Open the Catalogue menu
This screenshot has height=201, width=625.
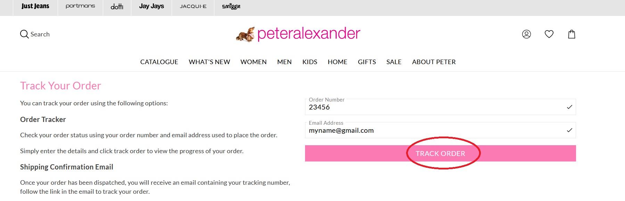(159, 62)
